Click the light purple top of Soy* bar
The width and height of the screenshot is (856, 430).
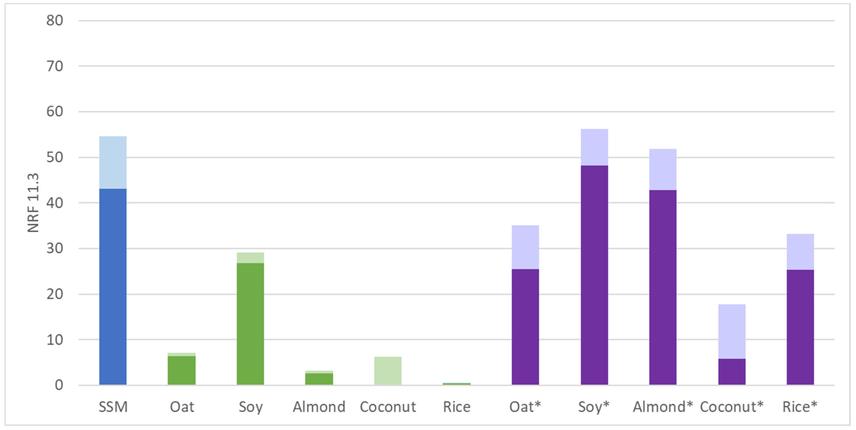[x=594, y=147]
